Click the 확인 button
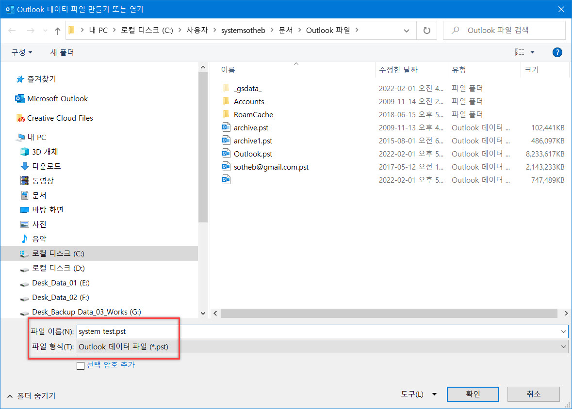572x409 pixels. tap(473, 394)
